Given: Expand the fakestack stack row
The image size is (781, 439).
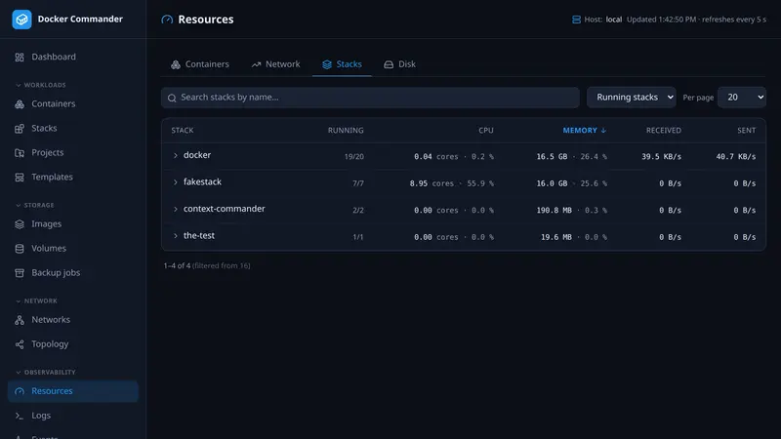Looking at the screenshot, I should (x=176, y=182).
